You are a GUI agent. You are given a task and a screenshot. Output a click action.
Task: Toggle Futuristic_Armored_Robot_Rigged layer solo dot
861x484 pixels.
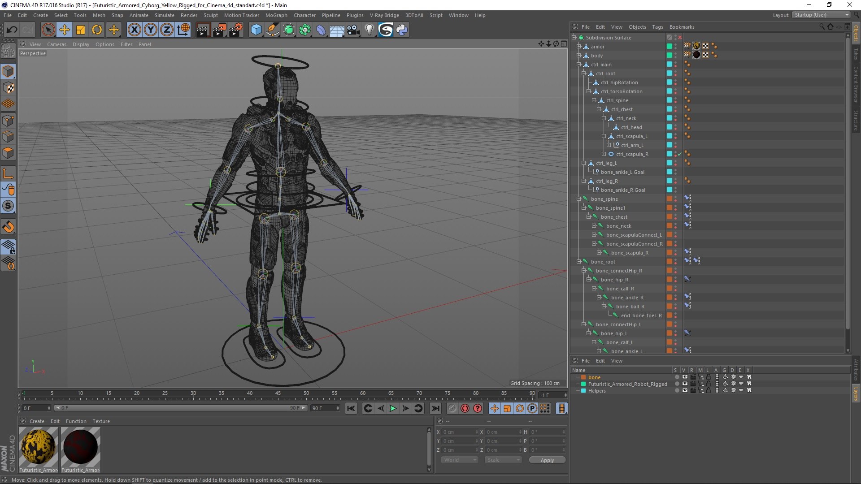(x=677, y=384)
